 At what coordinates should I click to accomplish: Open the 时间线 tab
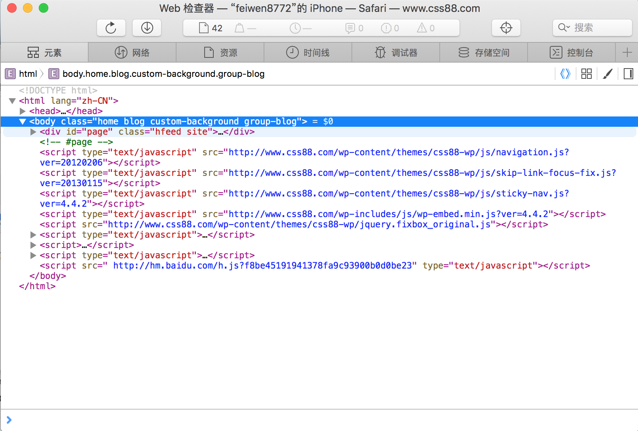click(x=308, y=53)
